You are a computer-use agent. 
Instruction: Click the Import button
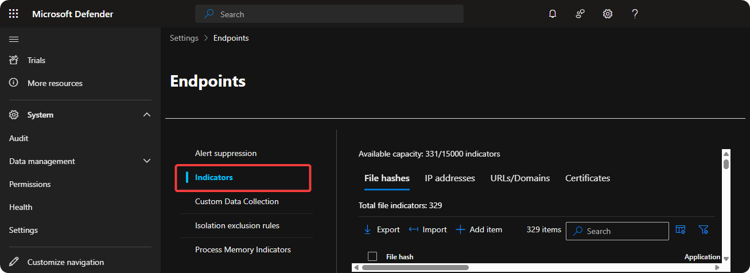[x=428, y=230]
